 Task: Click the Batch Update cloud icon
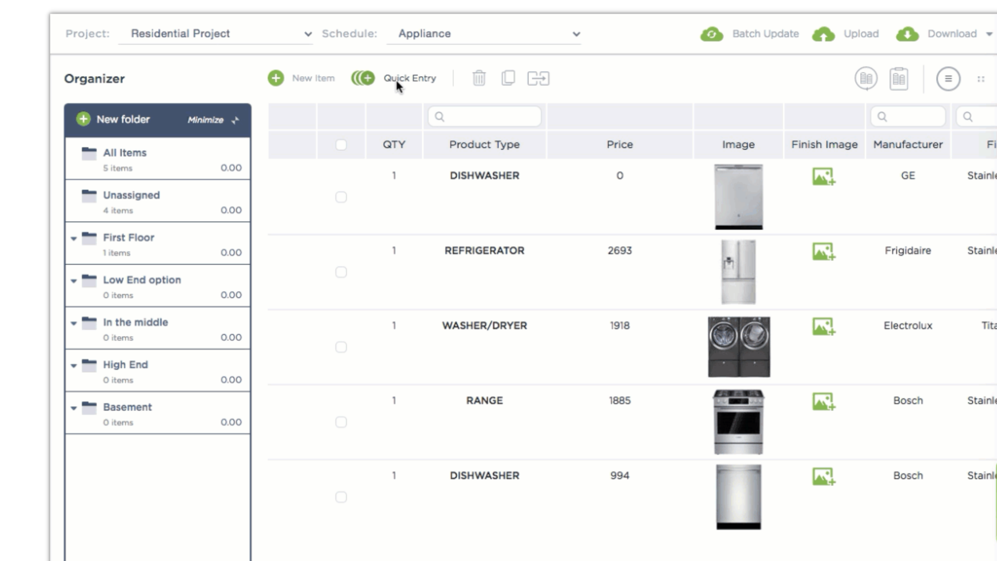711,34
